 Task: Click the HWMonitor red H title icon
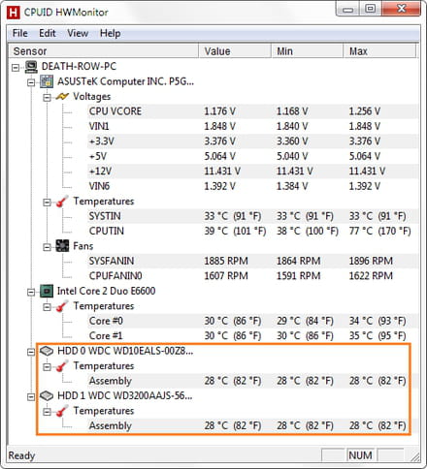click(14, 13)
